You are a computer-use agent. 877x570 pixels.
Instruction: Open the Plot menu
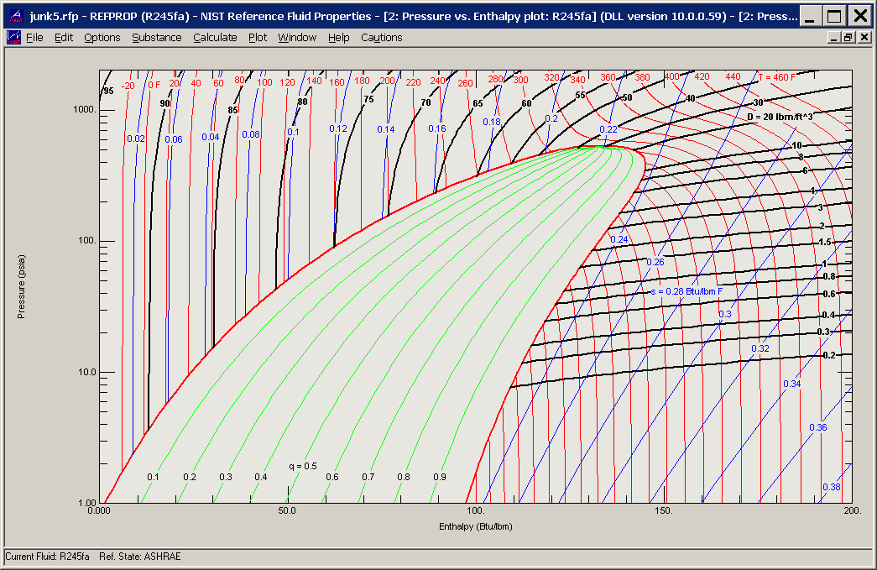(257, 37)
